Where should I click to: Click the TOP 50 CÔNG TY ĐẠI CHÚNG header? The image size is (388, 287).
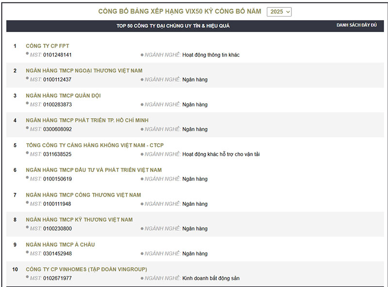point(173,26)
